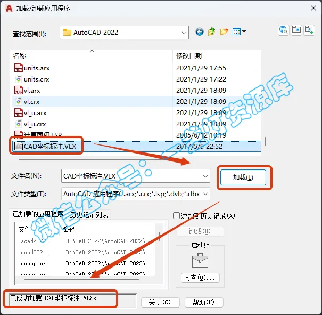The image size is (322, 315).
Task: Switch to the Loaded Applications tab
Action: coord(38,214)
